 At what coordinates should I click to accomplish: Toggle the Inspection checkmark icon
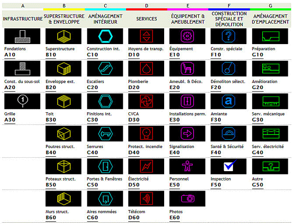[x=229, y=166]
